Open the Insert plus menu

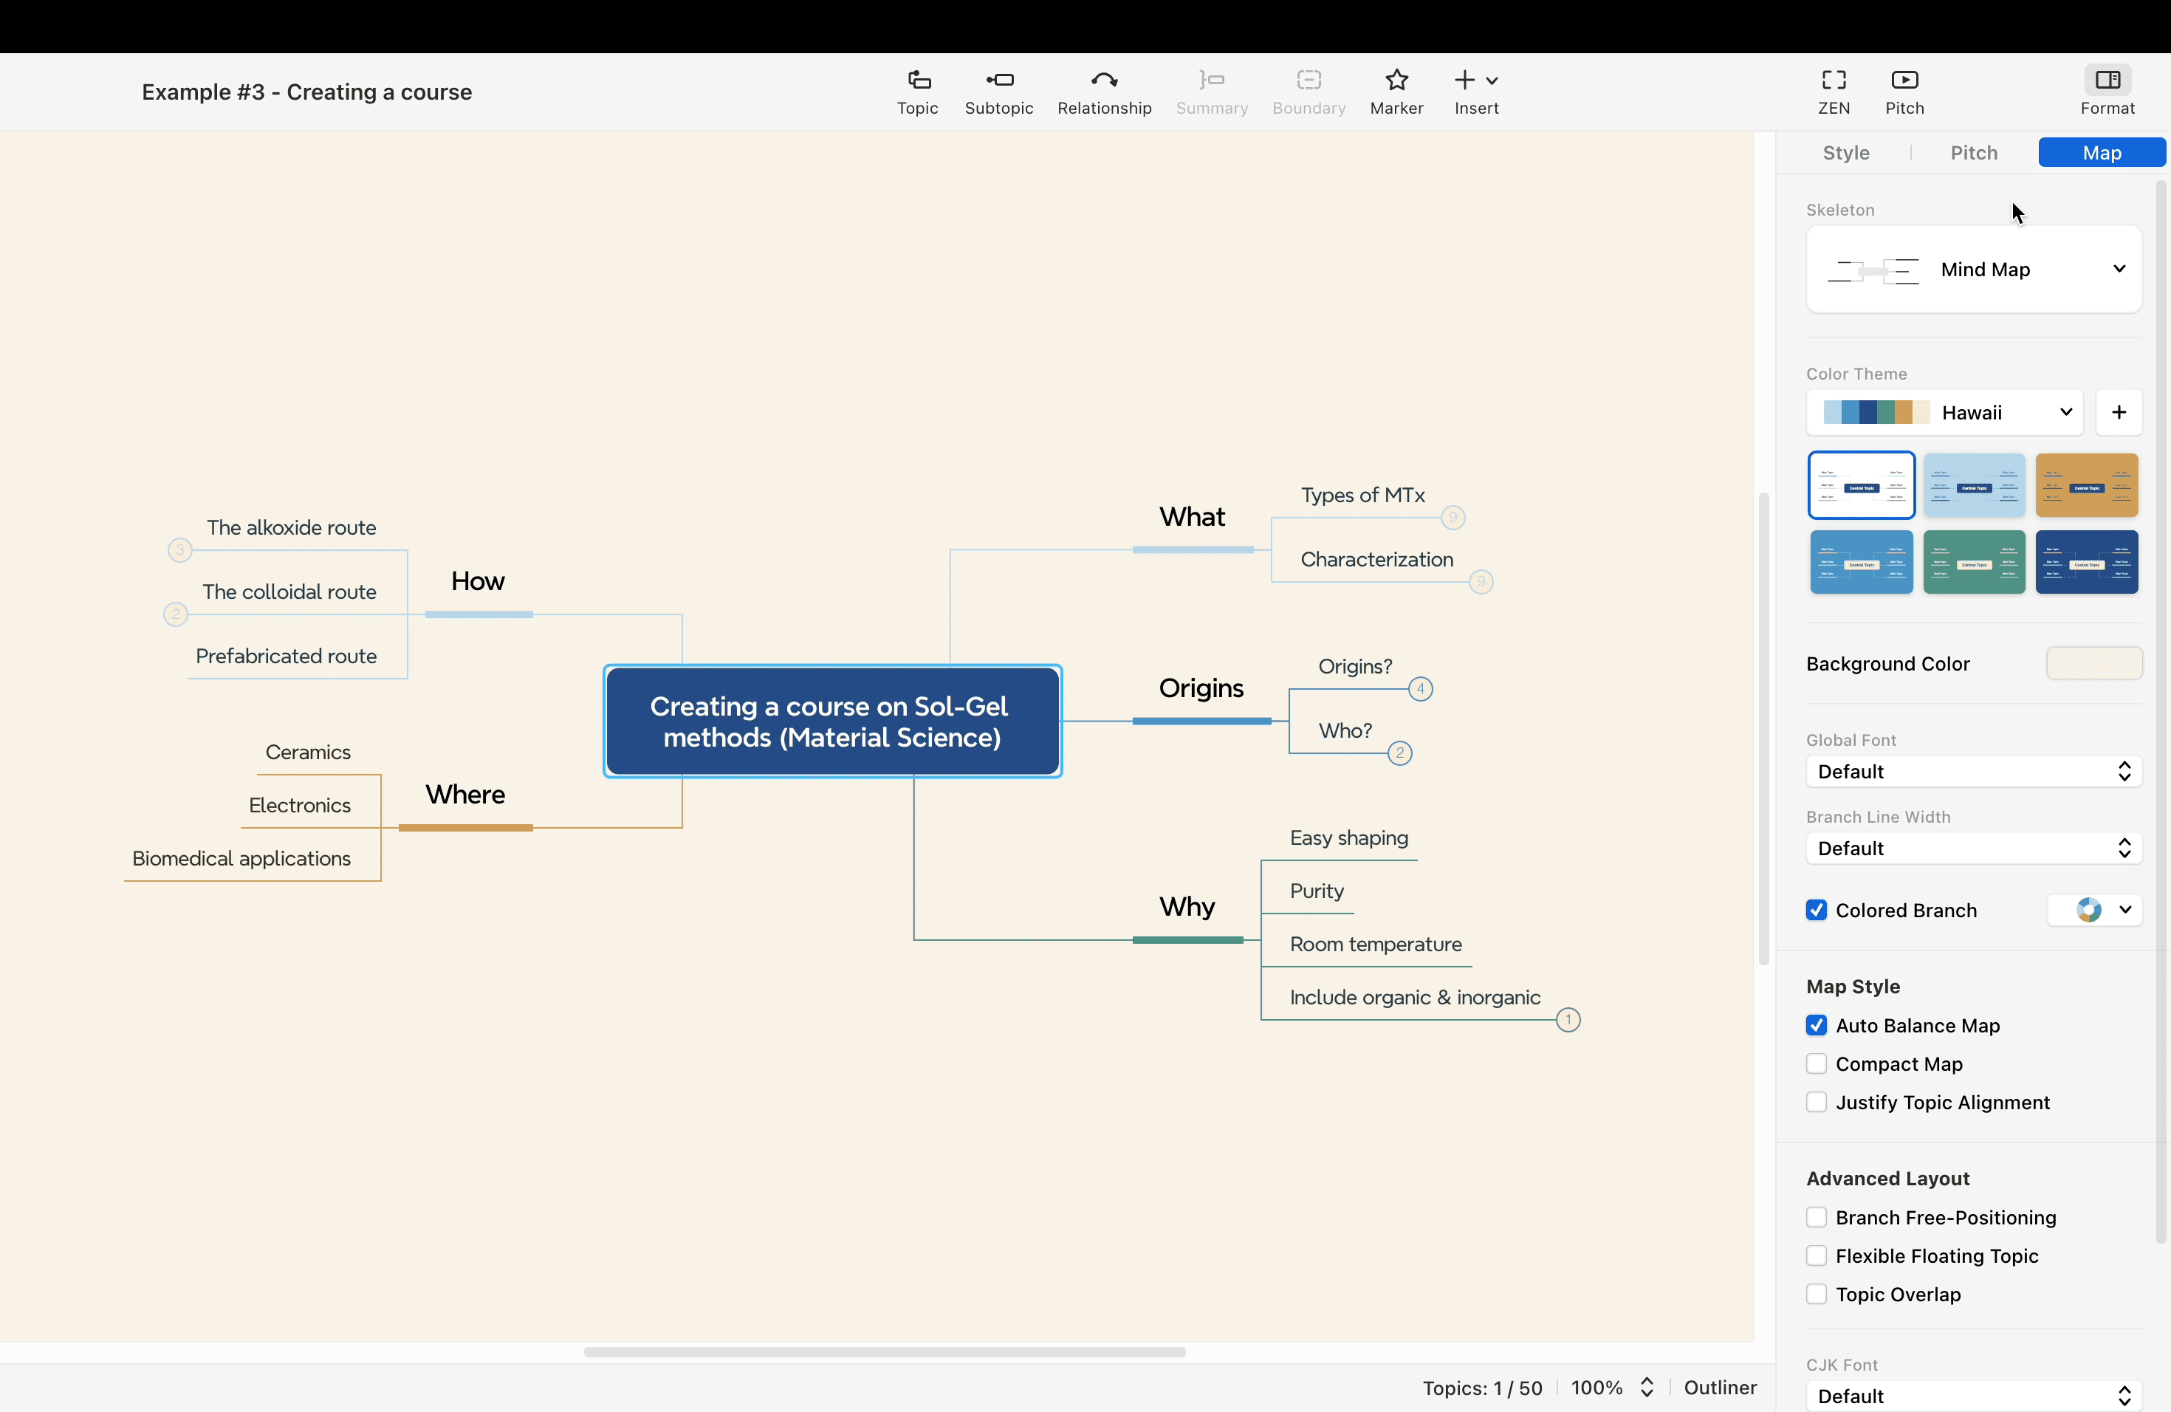[1476, 92]
